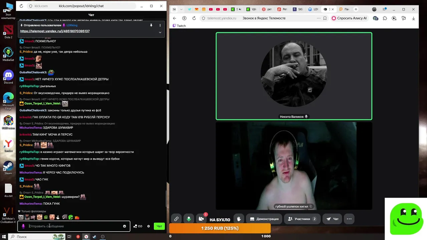
Task: Click krikwild message about ГНК ОПЛАТИ ПО QR
Action: [65, 117]
